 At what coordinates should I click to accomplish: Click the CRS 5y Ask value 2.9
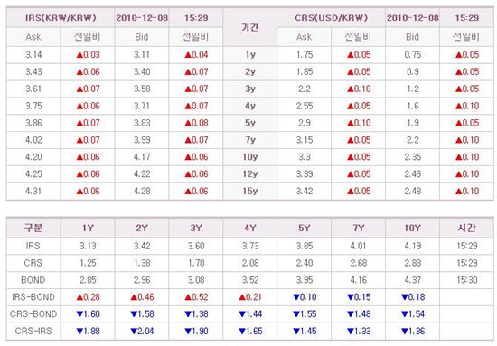coord(305,123)
